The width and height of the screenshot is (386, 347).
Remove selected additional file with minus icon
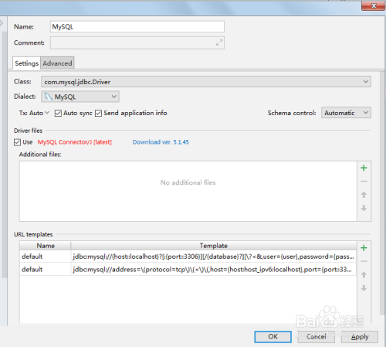click(x=364, y=182)
